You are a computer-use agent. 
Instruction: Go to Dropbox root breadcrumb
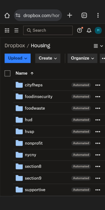(15, 46)
